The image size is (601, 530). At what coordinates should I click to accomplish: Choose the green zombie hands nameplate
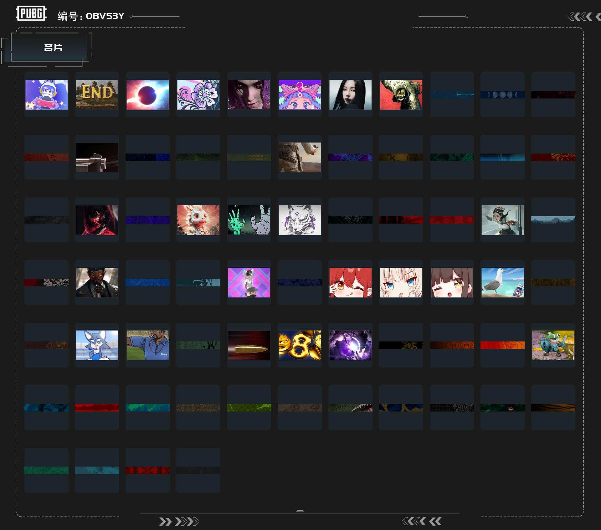pyautogui.click(x=249, y=220)
